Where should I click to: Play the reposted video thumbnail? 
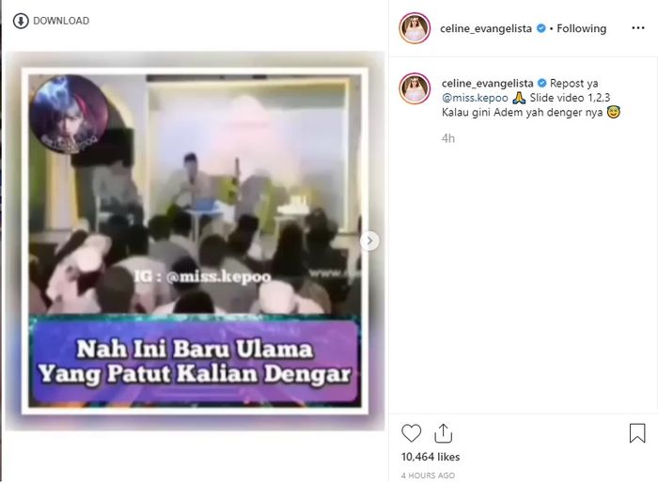coord(195,242)
